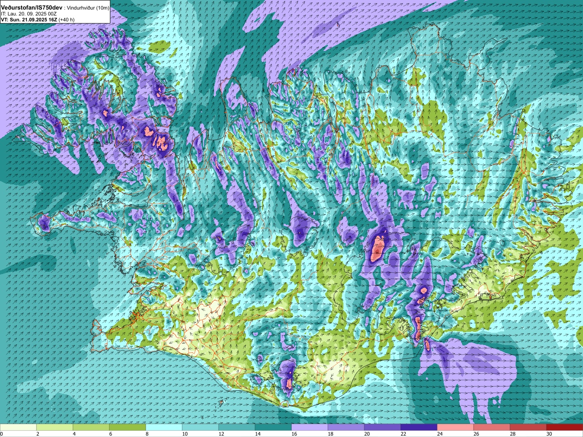This screenshot has height=437, width=583.
Task: Click the legend number 24
Action: (x=440, y=434)
